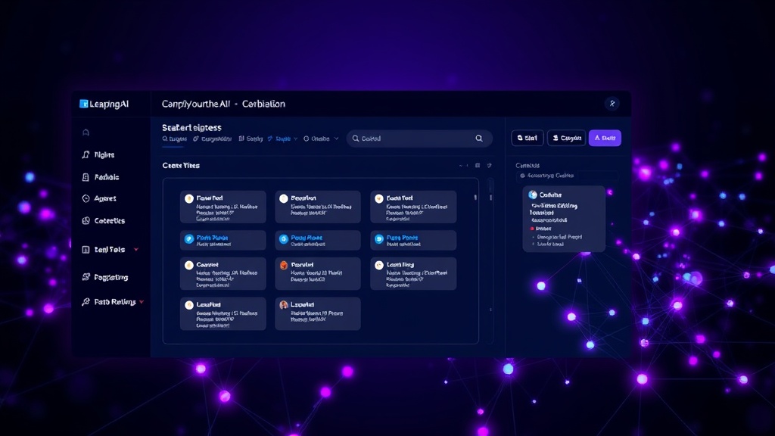The height and width of the screenshot is (436, 775).
Task: Click the LeapingAI logo icon
Action: click(83, 104)
